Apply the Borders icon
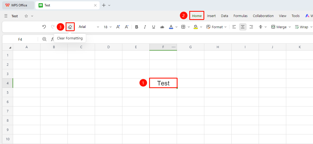This screenshot has height=144, width=313. tap(183, 27)
